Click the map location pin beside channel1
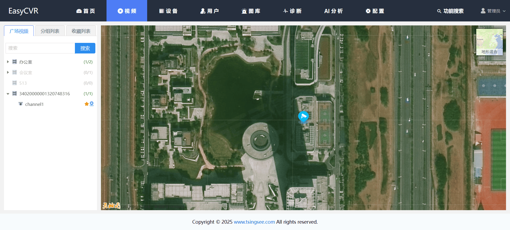 pyautogui.click(x=92, y=104)
